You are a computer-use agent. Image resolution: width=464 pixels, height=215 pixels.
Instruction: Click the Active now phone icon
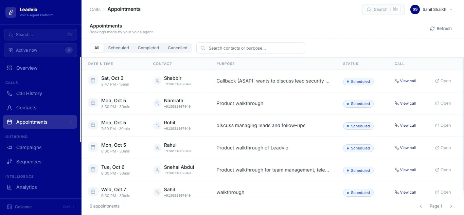click(11, 50)
